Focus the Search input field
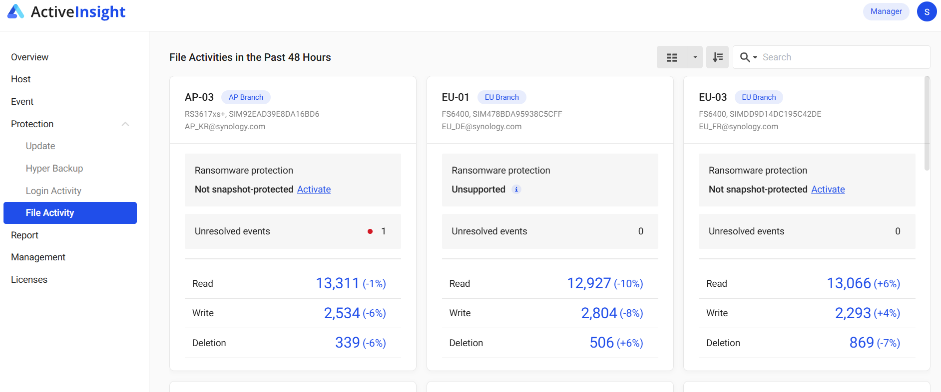The height and width of the screenshot is (392, 941). coord(844,57)
